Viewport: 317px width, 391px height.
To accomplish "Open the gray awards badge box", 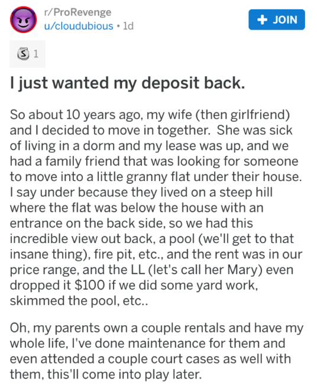I will (27, 54).
